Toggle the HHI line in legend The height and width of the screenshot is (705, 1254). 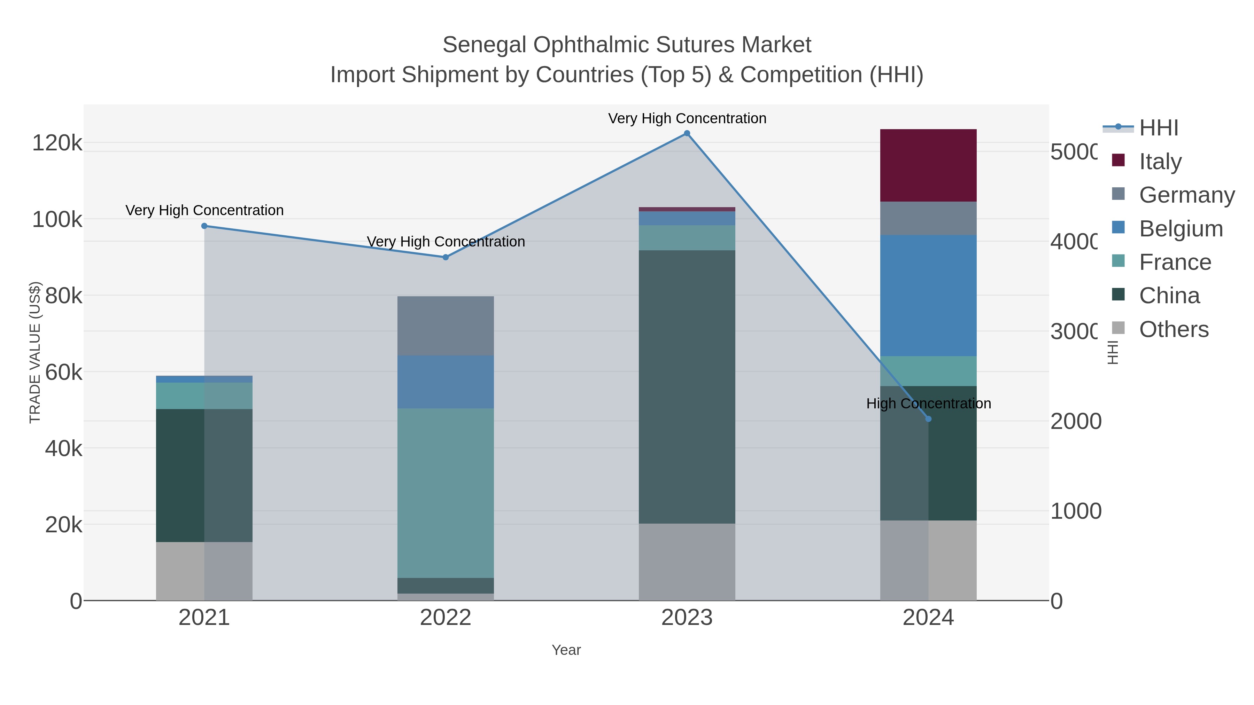click(1140, 128)
